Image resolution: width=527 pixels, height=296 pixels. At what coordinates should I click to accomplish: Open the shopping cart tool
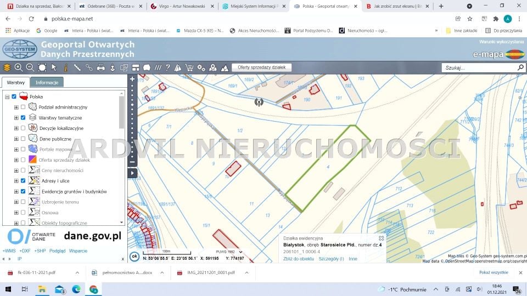[x=189, y=67]
